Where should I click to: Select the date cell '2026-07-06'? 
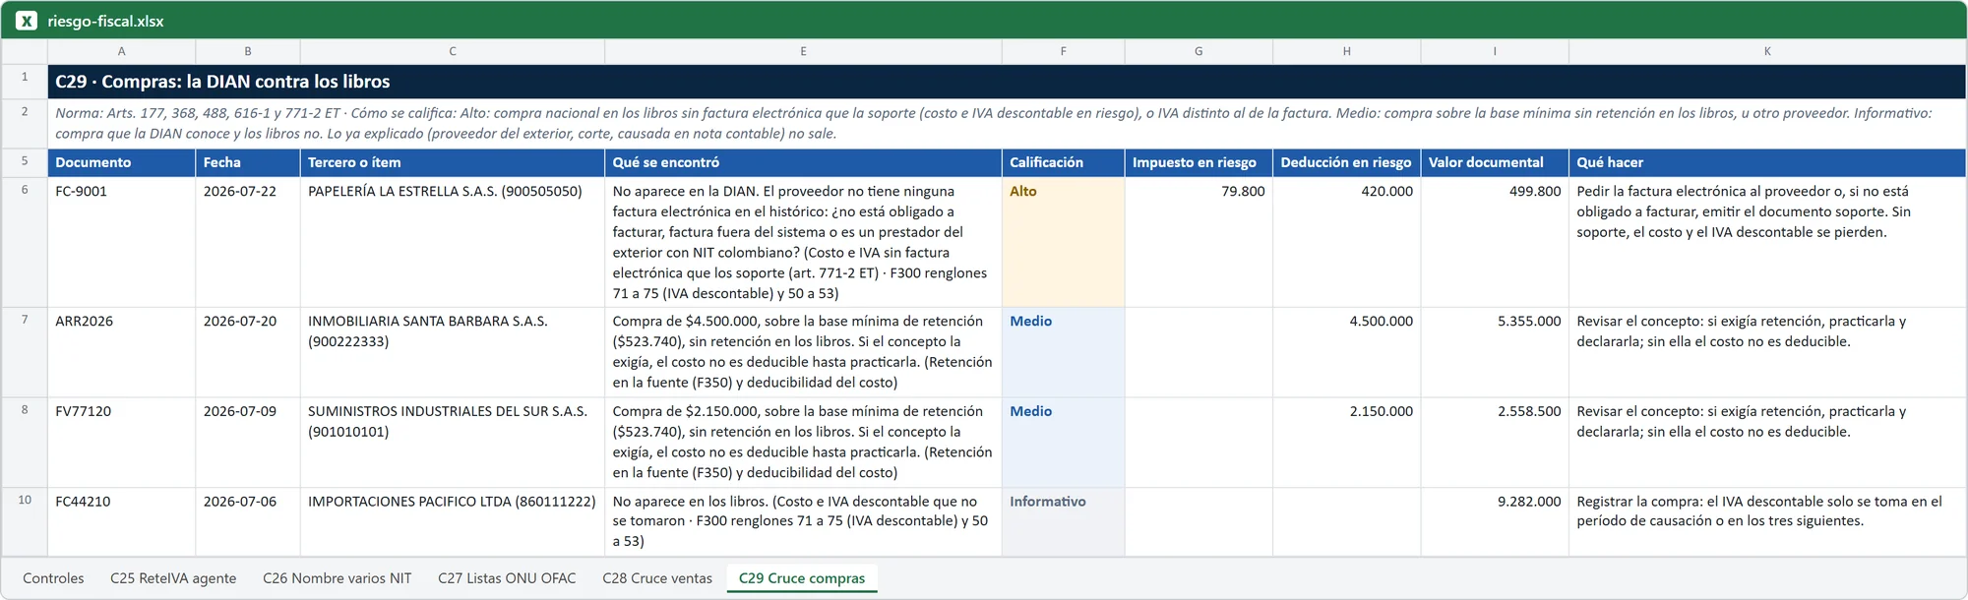click(x=247, y=521)
